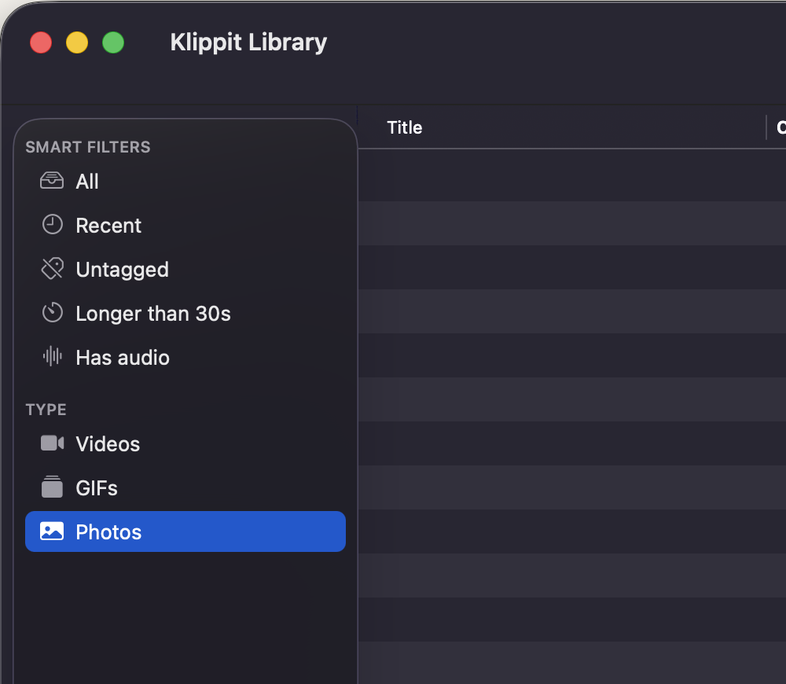Sort by the Title column header
The image size is (786, 684).
(x=405, y=127)
